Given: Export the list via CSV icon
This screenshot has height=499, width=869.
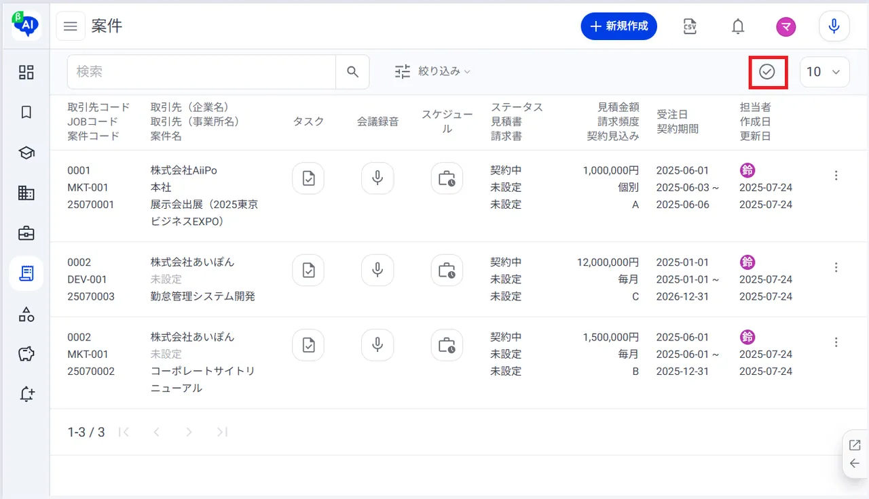Looking at the screenshot, I should (x=690, y=26).
